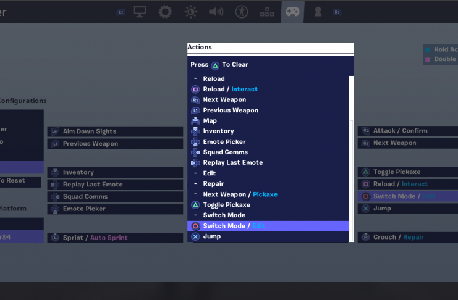Viewport: 458px width, 300px height.
Task: Select the Controller settings tab
Action: [x=292, y=12]
